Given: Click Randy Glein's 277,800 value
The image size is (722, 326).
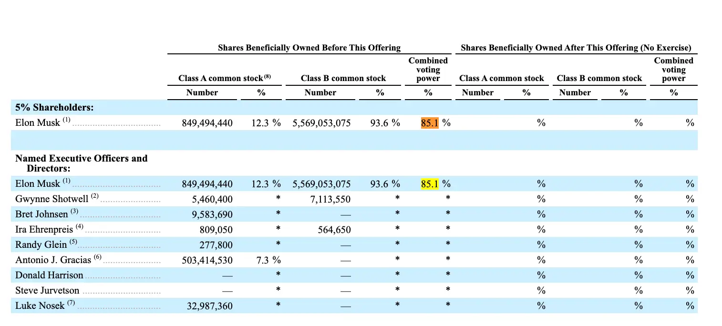Looking at the screenshot, I should (x=216, y=245).
